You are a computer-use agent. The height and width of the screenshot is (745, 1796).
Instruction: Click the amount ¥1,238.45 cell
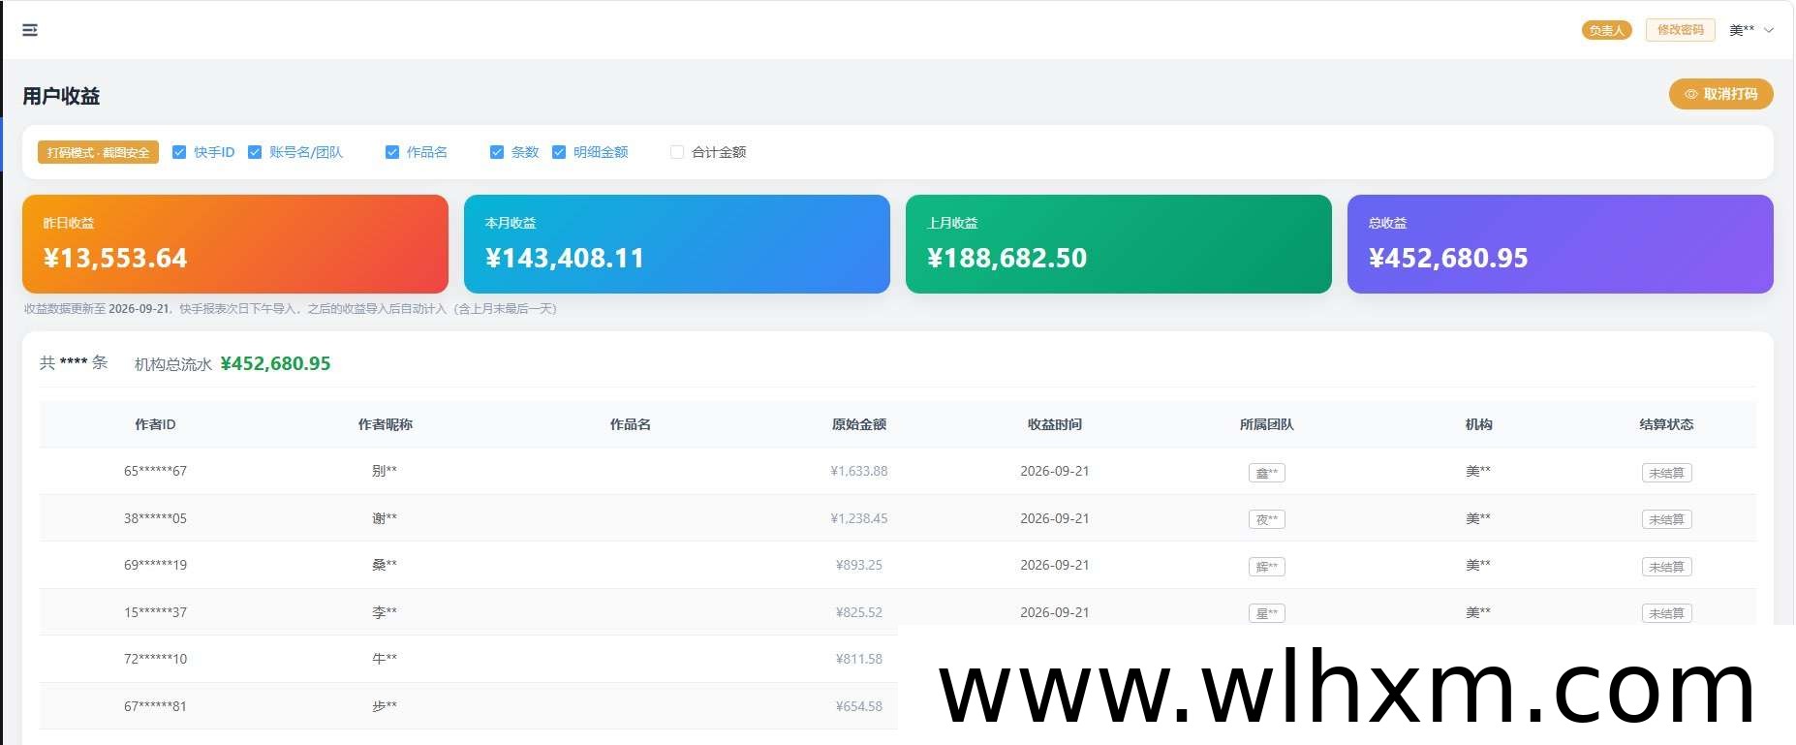859,518
